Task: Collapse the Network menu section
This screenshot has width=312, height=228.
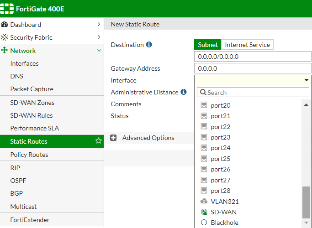Action: pyautogui.click(x=99, y=51)
